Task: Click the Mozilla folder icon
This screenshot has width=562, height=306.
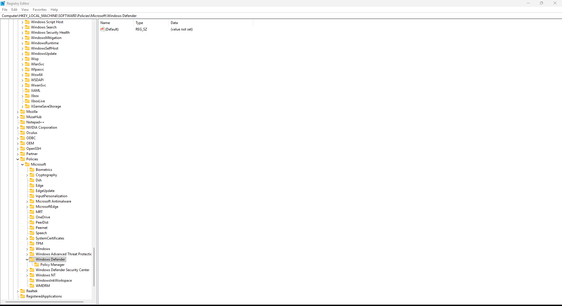Action: pyautogui.click(x=23, y=111)
